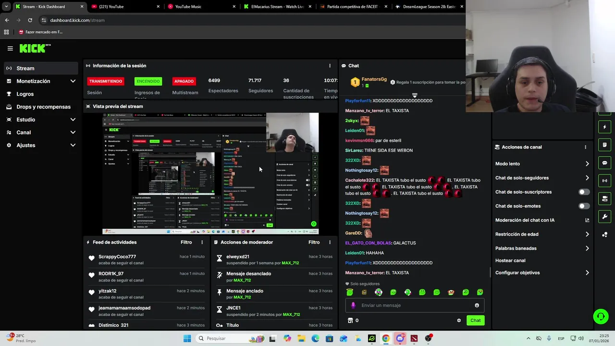Screen dimensions: 615x346
Task: Open MAX_712 link in elweyxd21 suspension row
Action: tap(290, 263)
